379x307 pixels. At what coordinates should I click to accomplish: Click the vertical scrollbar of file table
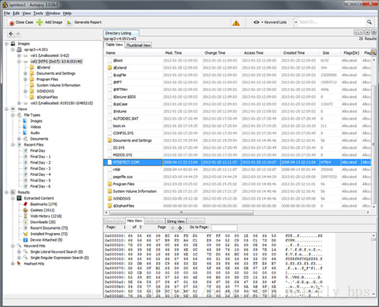374,144
